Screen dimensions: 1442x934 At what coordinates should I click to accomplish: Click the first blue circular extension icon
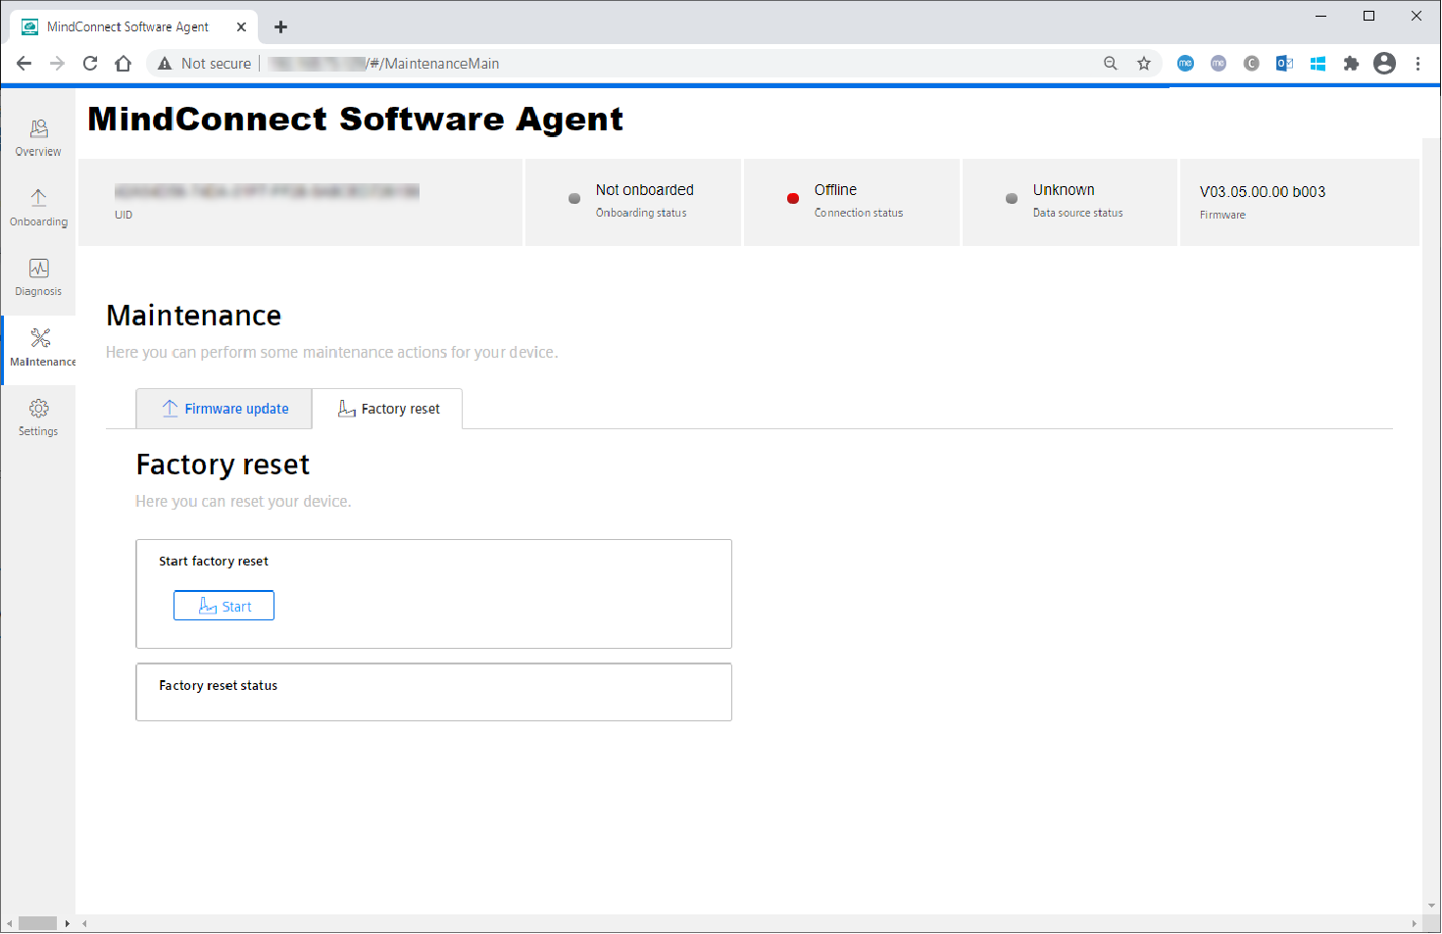[1185, 64]
